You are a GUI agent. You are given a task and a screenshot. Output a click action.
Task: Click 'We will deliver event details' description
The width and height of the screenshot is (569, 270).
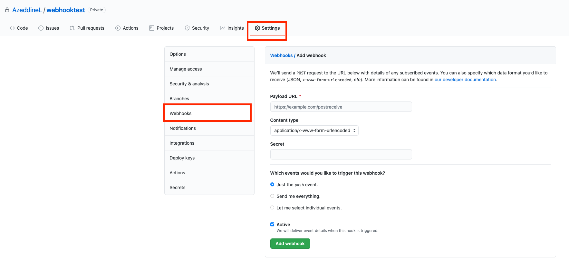(x=327, y=231)
